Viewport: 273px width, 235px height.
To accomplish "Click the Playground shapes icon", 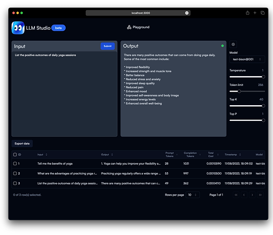I will pos(129,27).
